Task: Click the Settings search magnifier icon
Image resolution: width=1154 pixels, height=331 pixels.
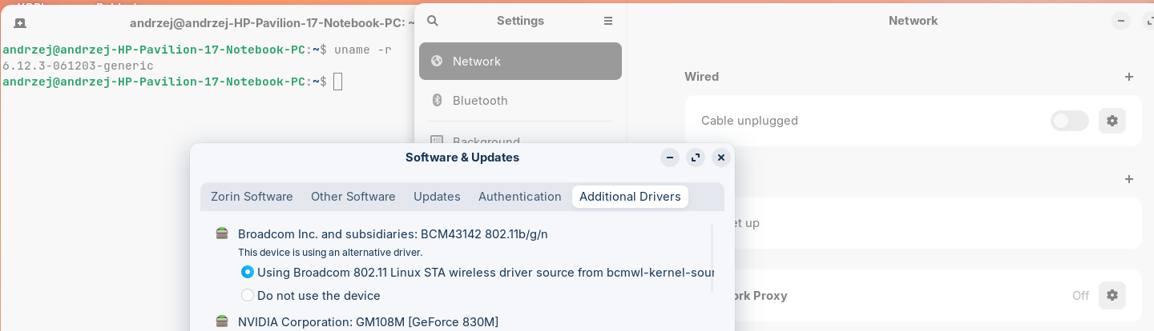Action: pyautogui.click(x=433, y=21)
